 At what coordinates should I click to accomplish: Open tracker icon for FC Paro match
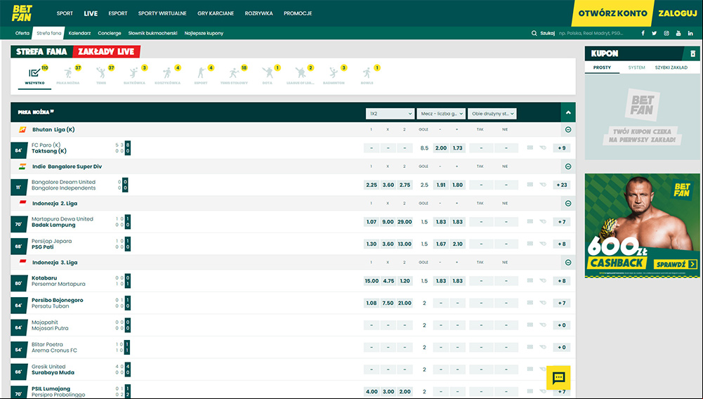(x=543, y=148)
